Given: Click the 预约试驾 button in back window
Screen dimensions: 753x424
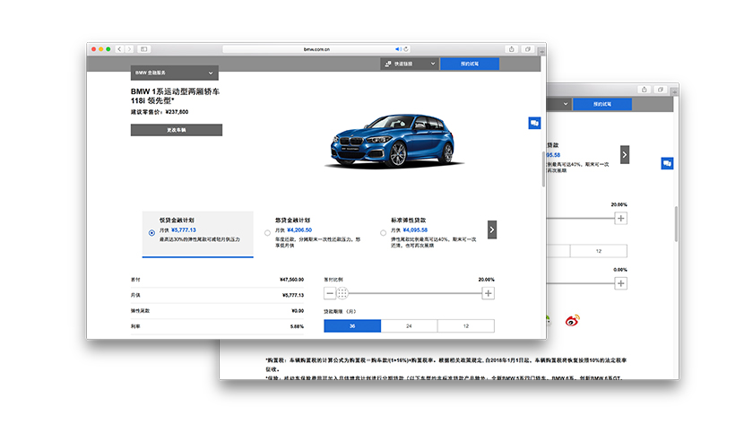Looking at the screenshot, I should pyautogui.click(x=602, y=104).
